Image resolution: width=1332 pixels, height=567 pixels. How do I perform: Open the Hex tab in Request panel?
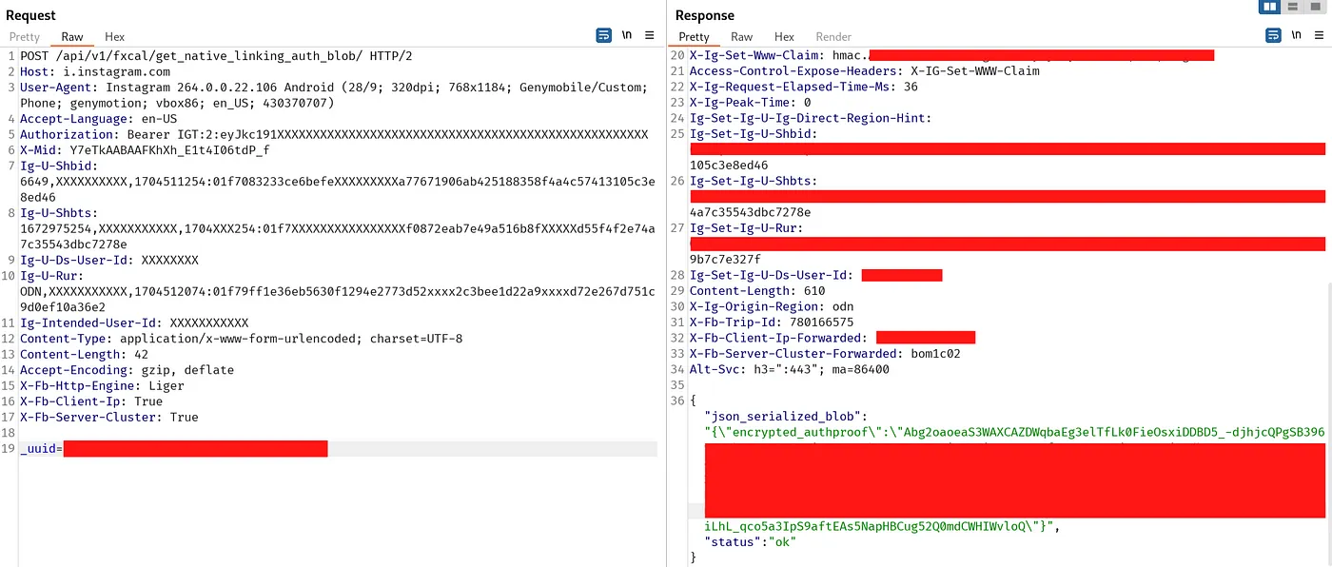pos(114,37)
